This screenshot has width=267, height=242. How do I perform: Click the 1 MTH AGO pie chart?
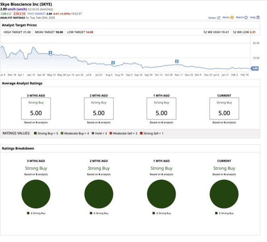tap(162, 194)
